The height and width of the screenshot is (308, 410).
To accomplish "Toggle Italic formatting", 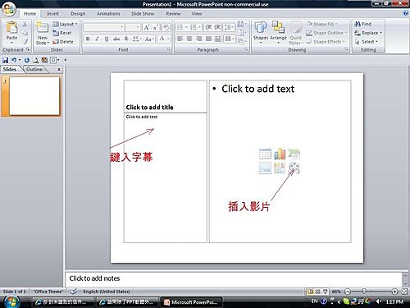I will click(97, 39).
